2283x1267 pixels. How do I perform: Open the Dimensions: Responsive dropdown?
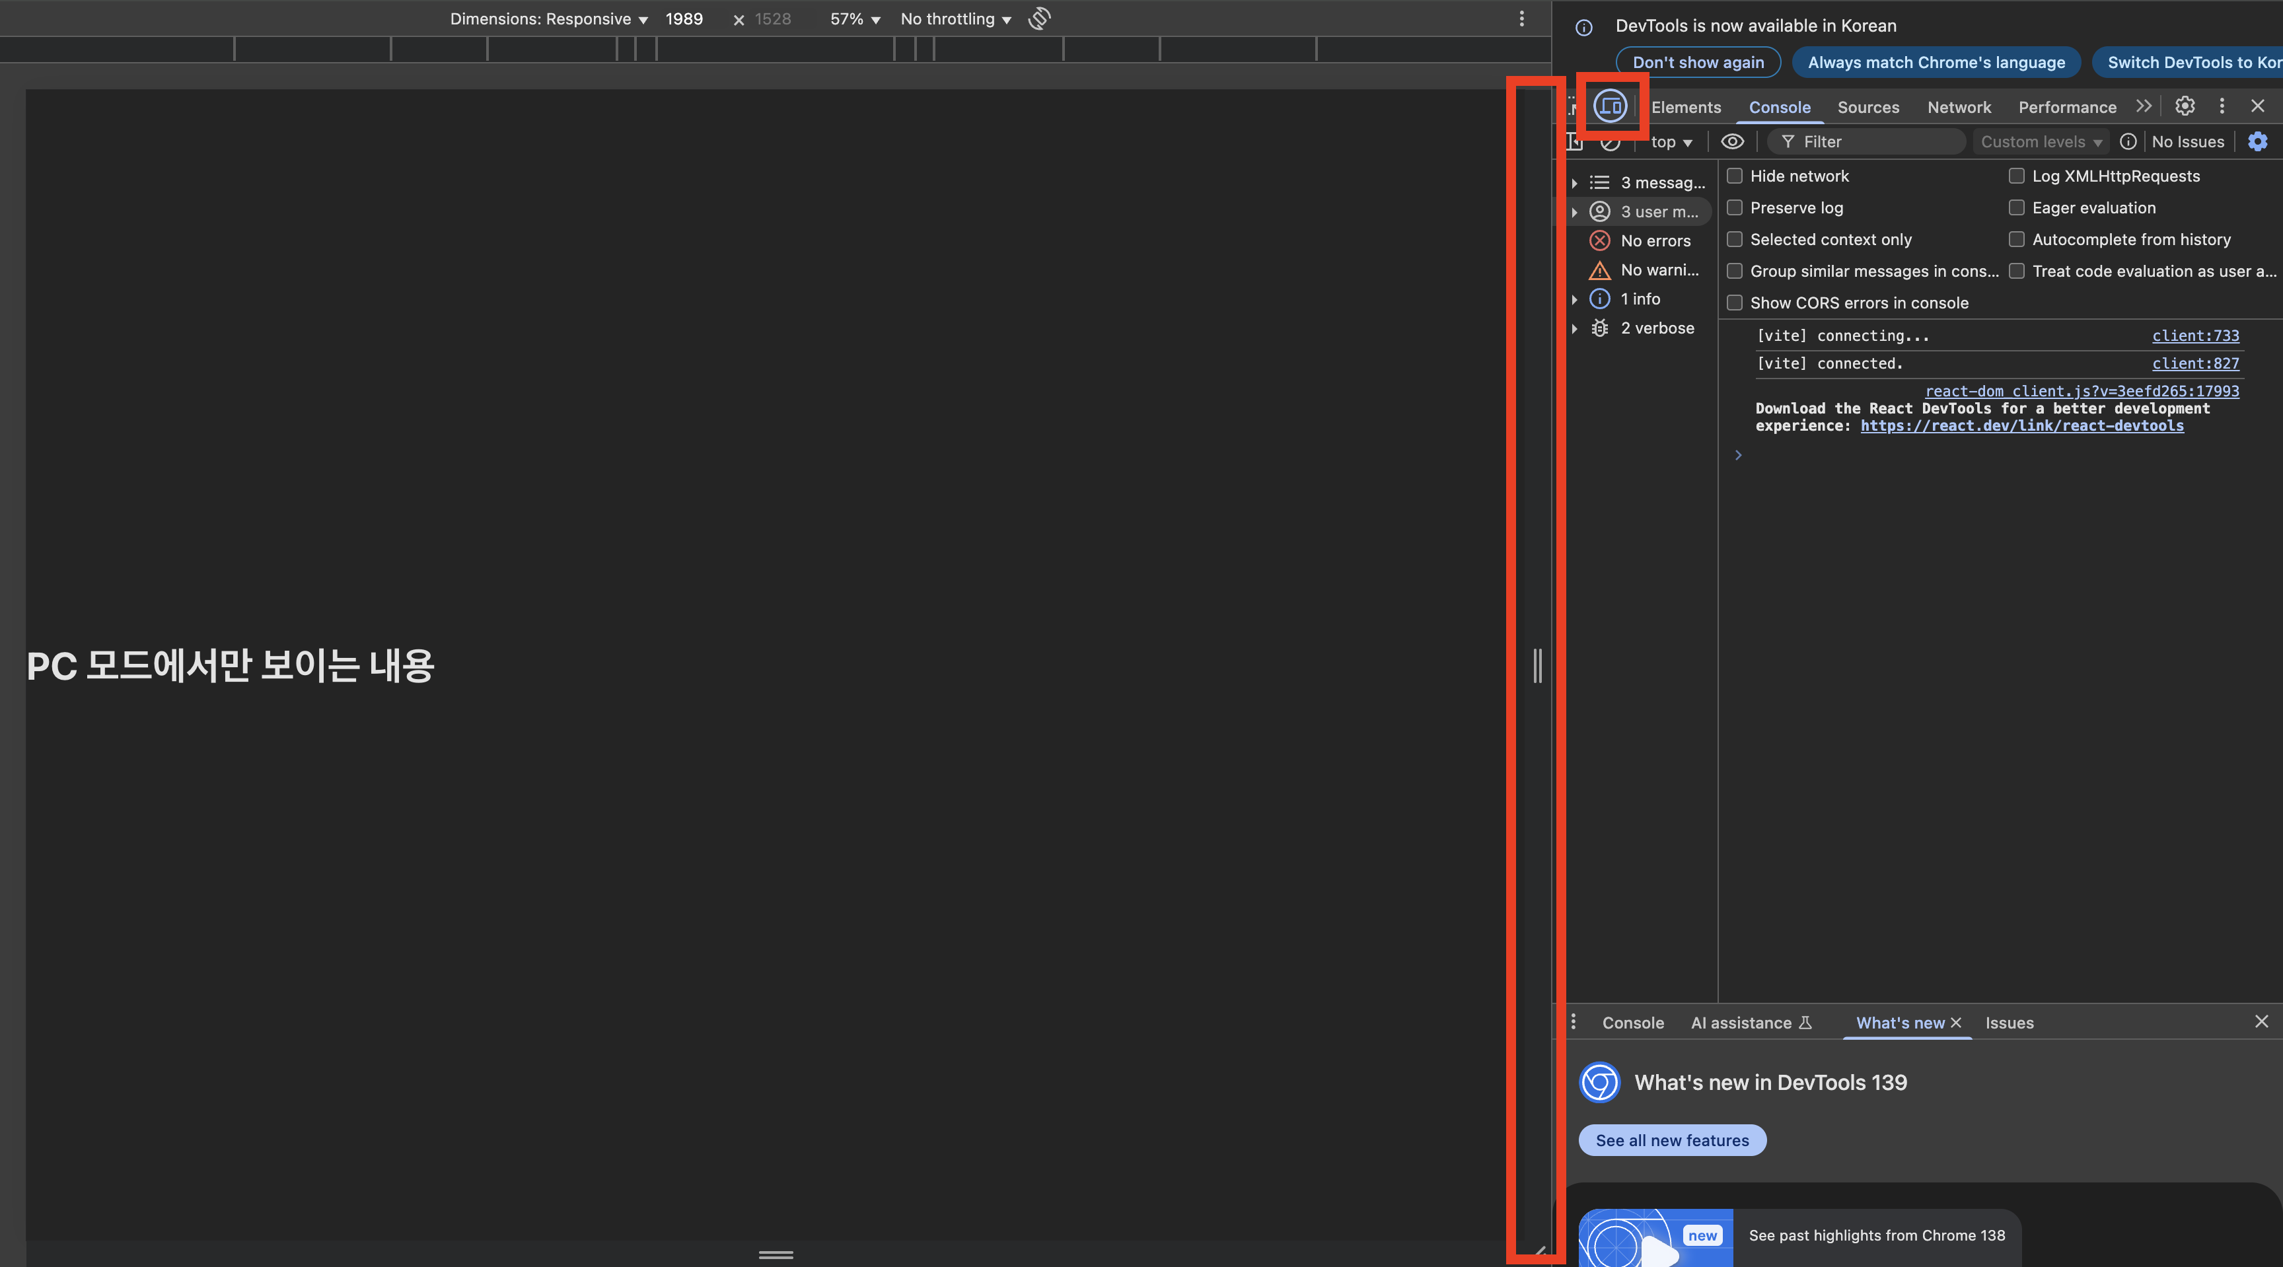click(548, 18)
